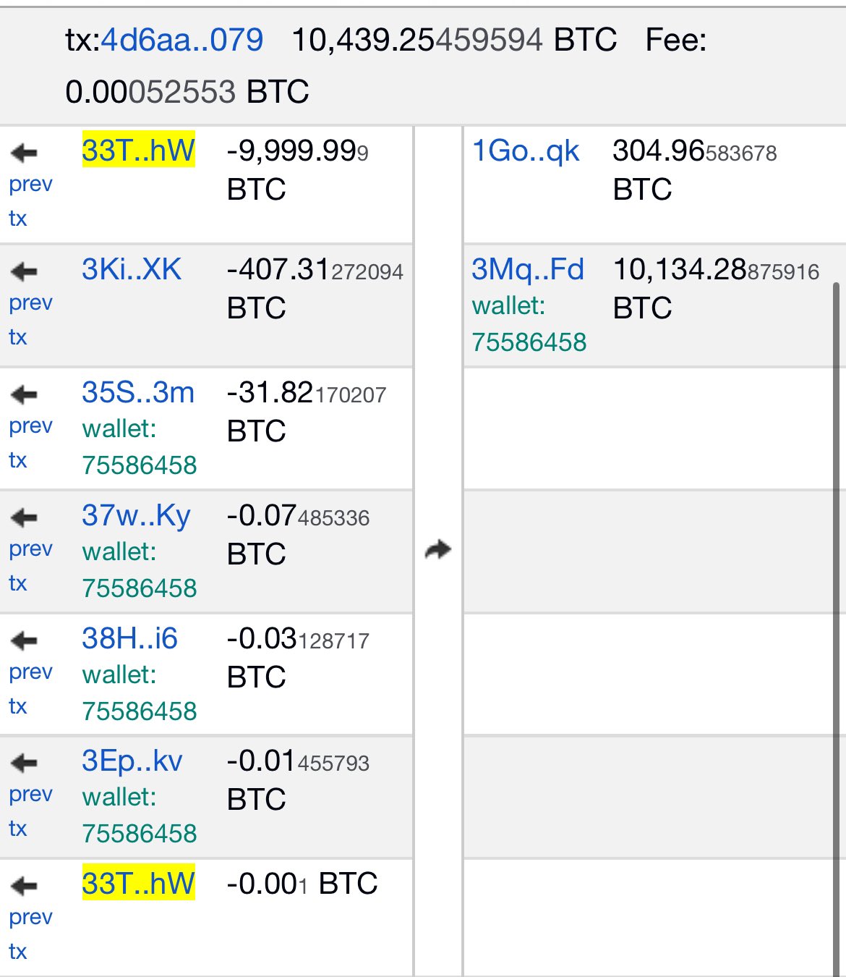Click the vertical scrollbar on the right edge
This screenshot has width=846, height=977.
[x=837, y=579]
